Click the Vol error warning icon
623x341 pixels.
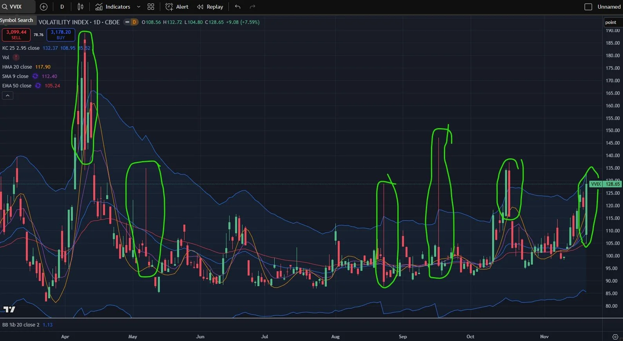click(x=16, y=57)
